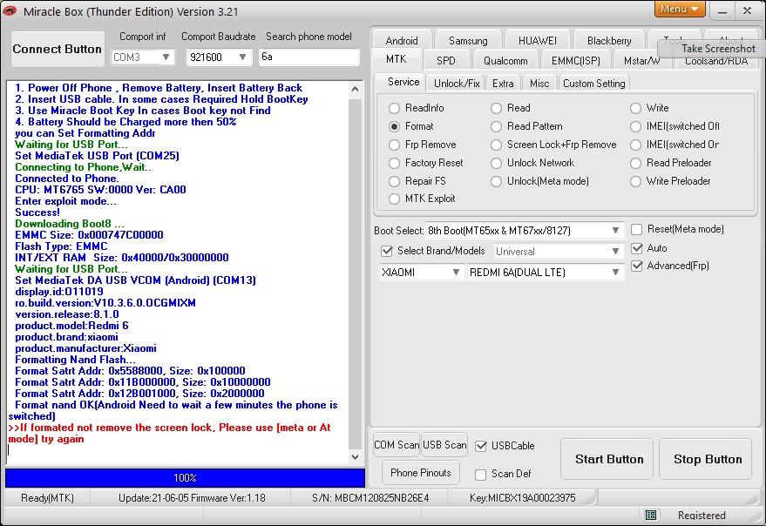Screen dimensions: 766x526
Task: Open Phone Pinouts
Action: tap(421, 473)
